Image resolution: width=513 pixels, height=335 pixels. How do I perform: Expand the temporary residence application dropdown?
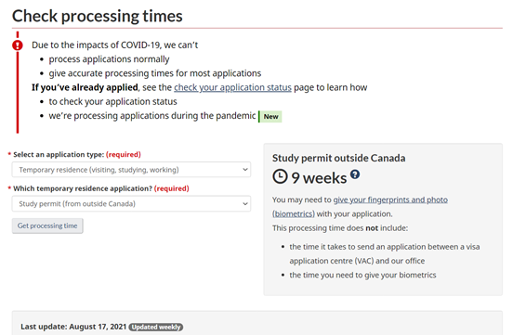[x=132, y=203]
